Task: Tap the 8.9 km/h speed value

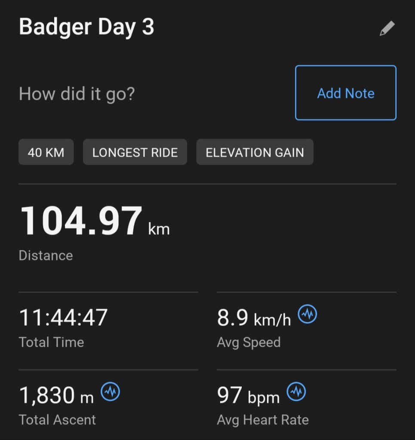Action: tap(254, 318)
